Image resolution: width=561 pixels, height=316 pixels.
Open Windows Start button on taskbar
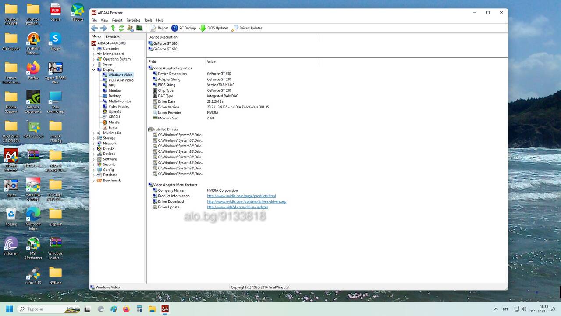click(x=9, y=309)
